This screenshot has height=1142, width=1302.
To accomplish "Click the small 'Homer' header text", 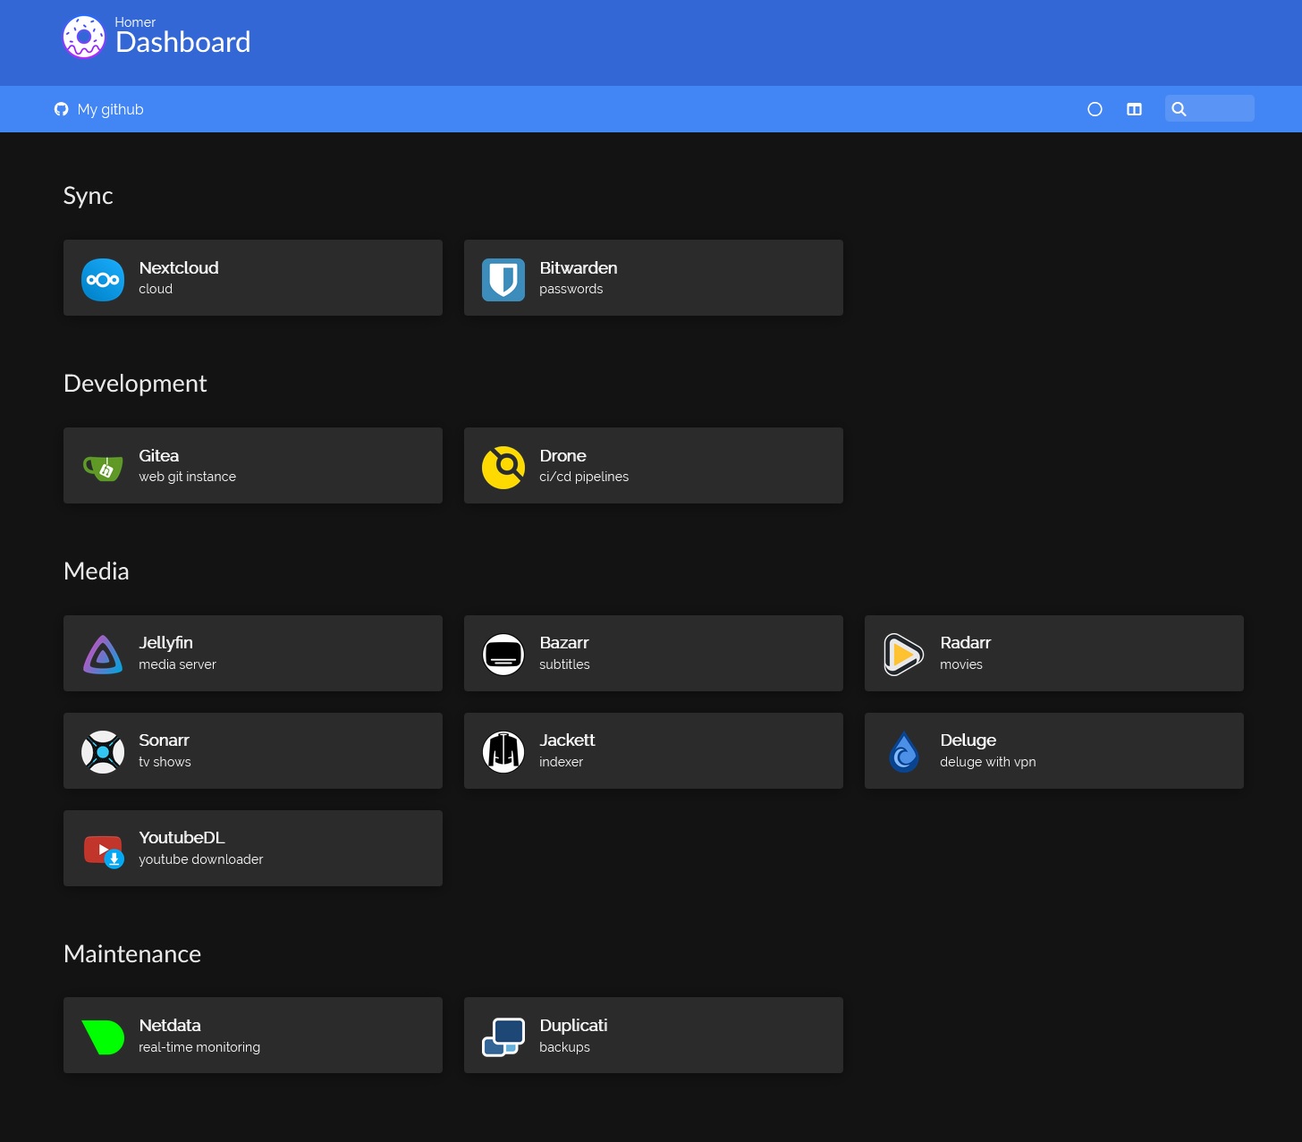I will coord(135,21).
